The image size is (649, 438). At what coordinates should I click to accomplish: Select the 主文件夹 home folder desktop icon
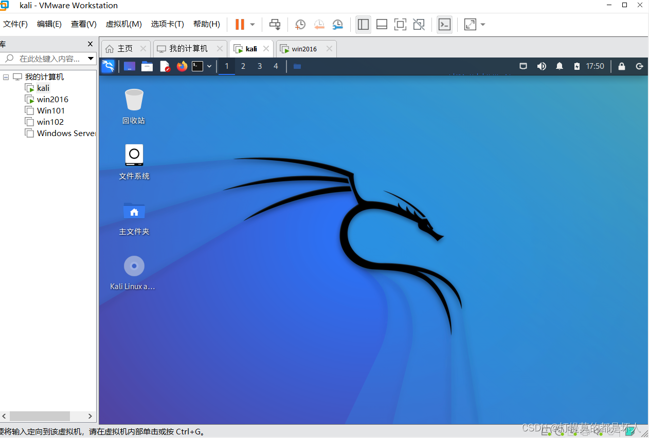tap(134, 218)
